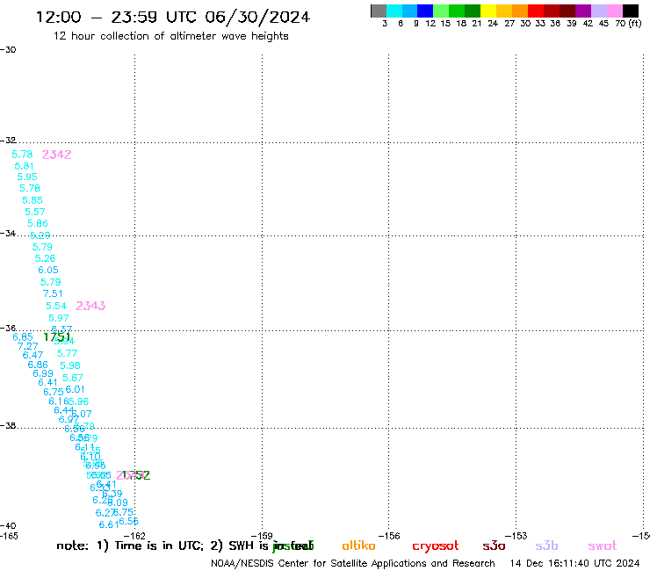Image resolution: width=650 pixels, height=571 pixels.
Task: Click the longitude axis label '-153'
Action: click(516, 536)
